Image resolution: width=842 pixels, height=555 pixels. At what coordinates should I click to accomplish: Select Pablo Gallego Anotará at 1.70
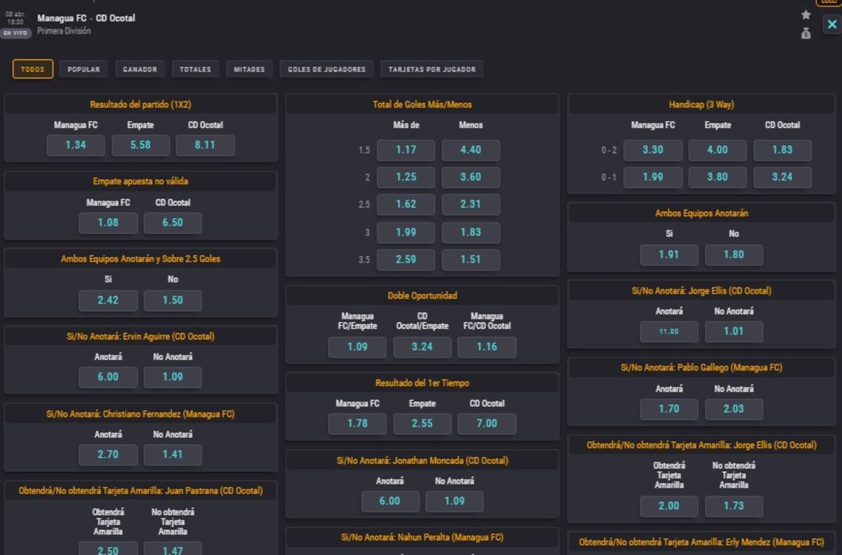[x=669, y=409]
